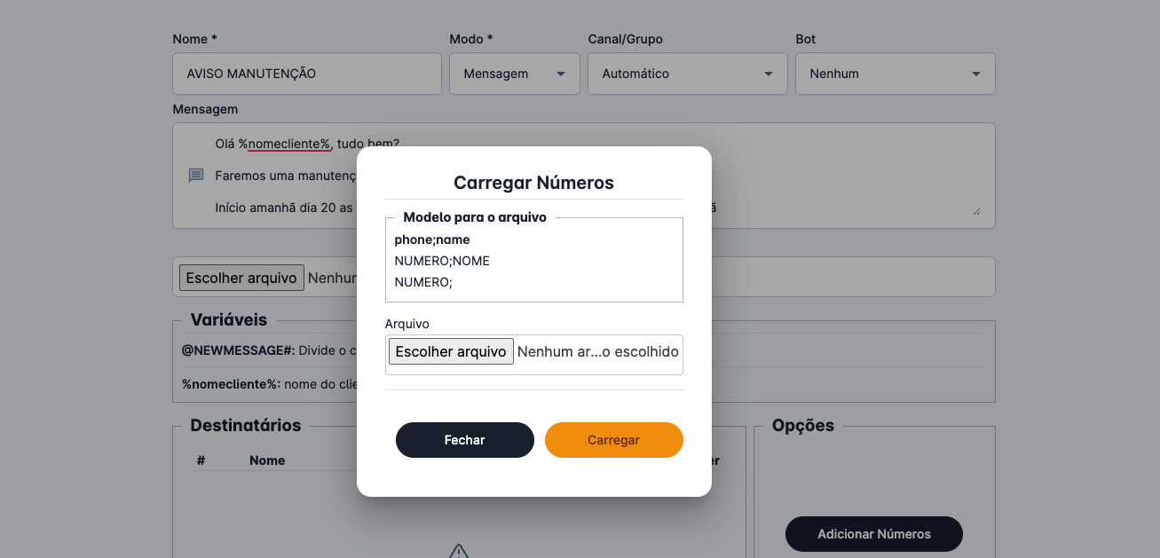
Task: Click the warning triangle icon under Destinatários
Action: pyautogui.click(x=457, y=553)
